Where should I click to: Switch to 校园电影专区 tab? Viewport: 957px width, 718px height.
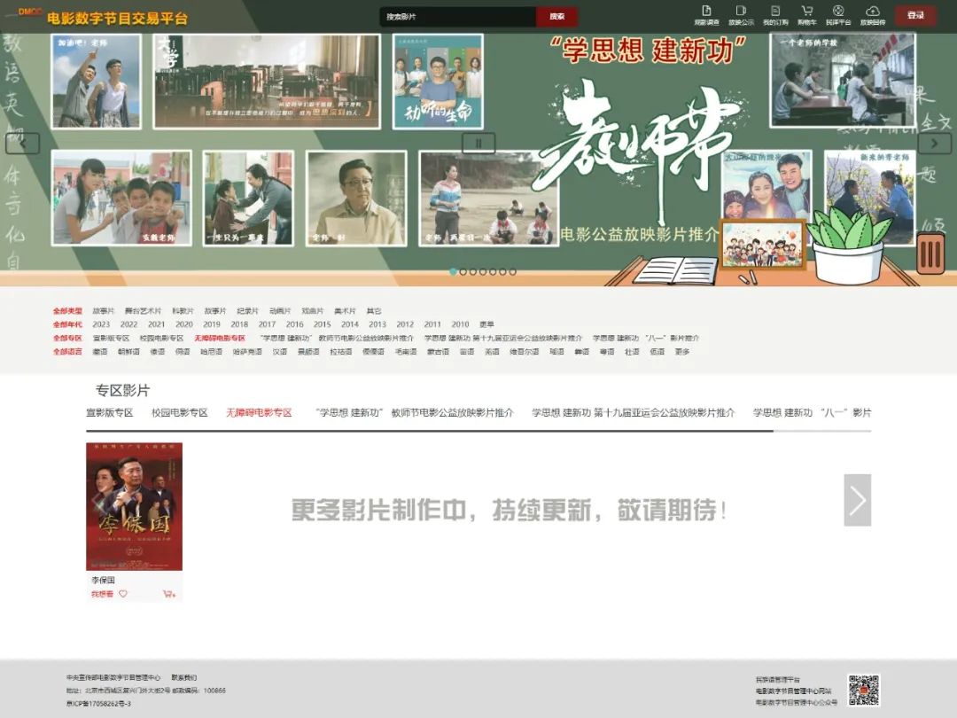click(179, 413)
